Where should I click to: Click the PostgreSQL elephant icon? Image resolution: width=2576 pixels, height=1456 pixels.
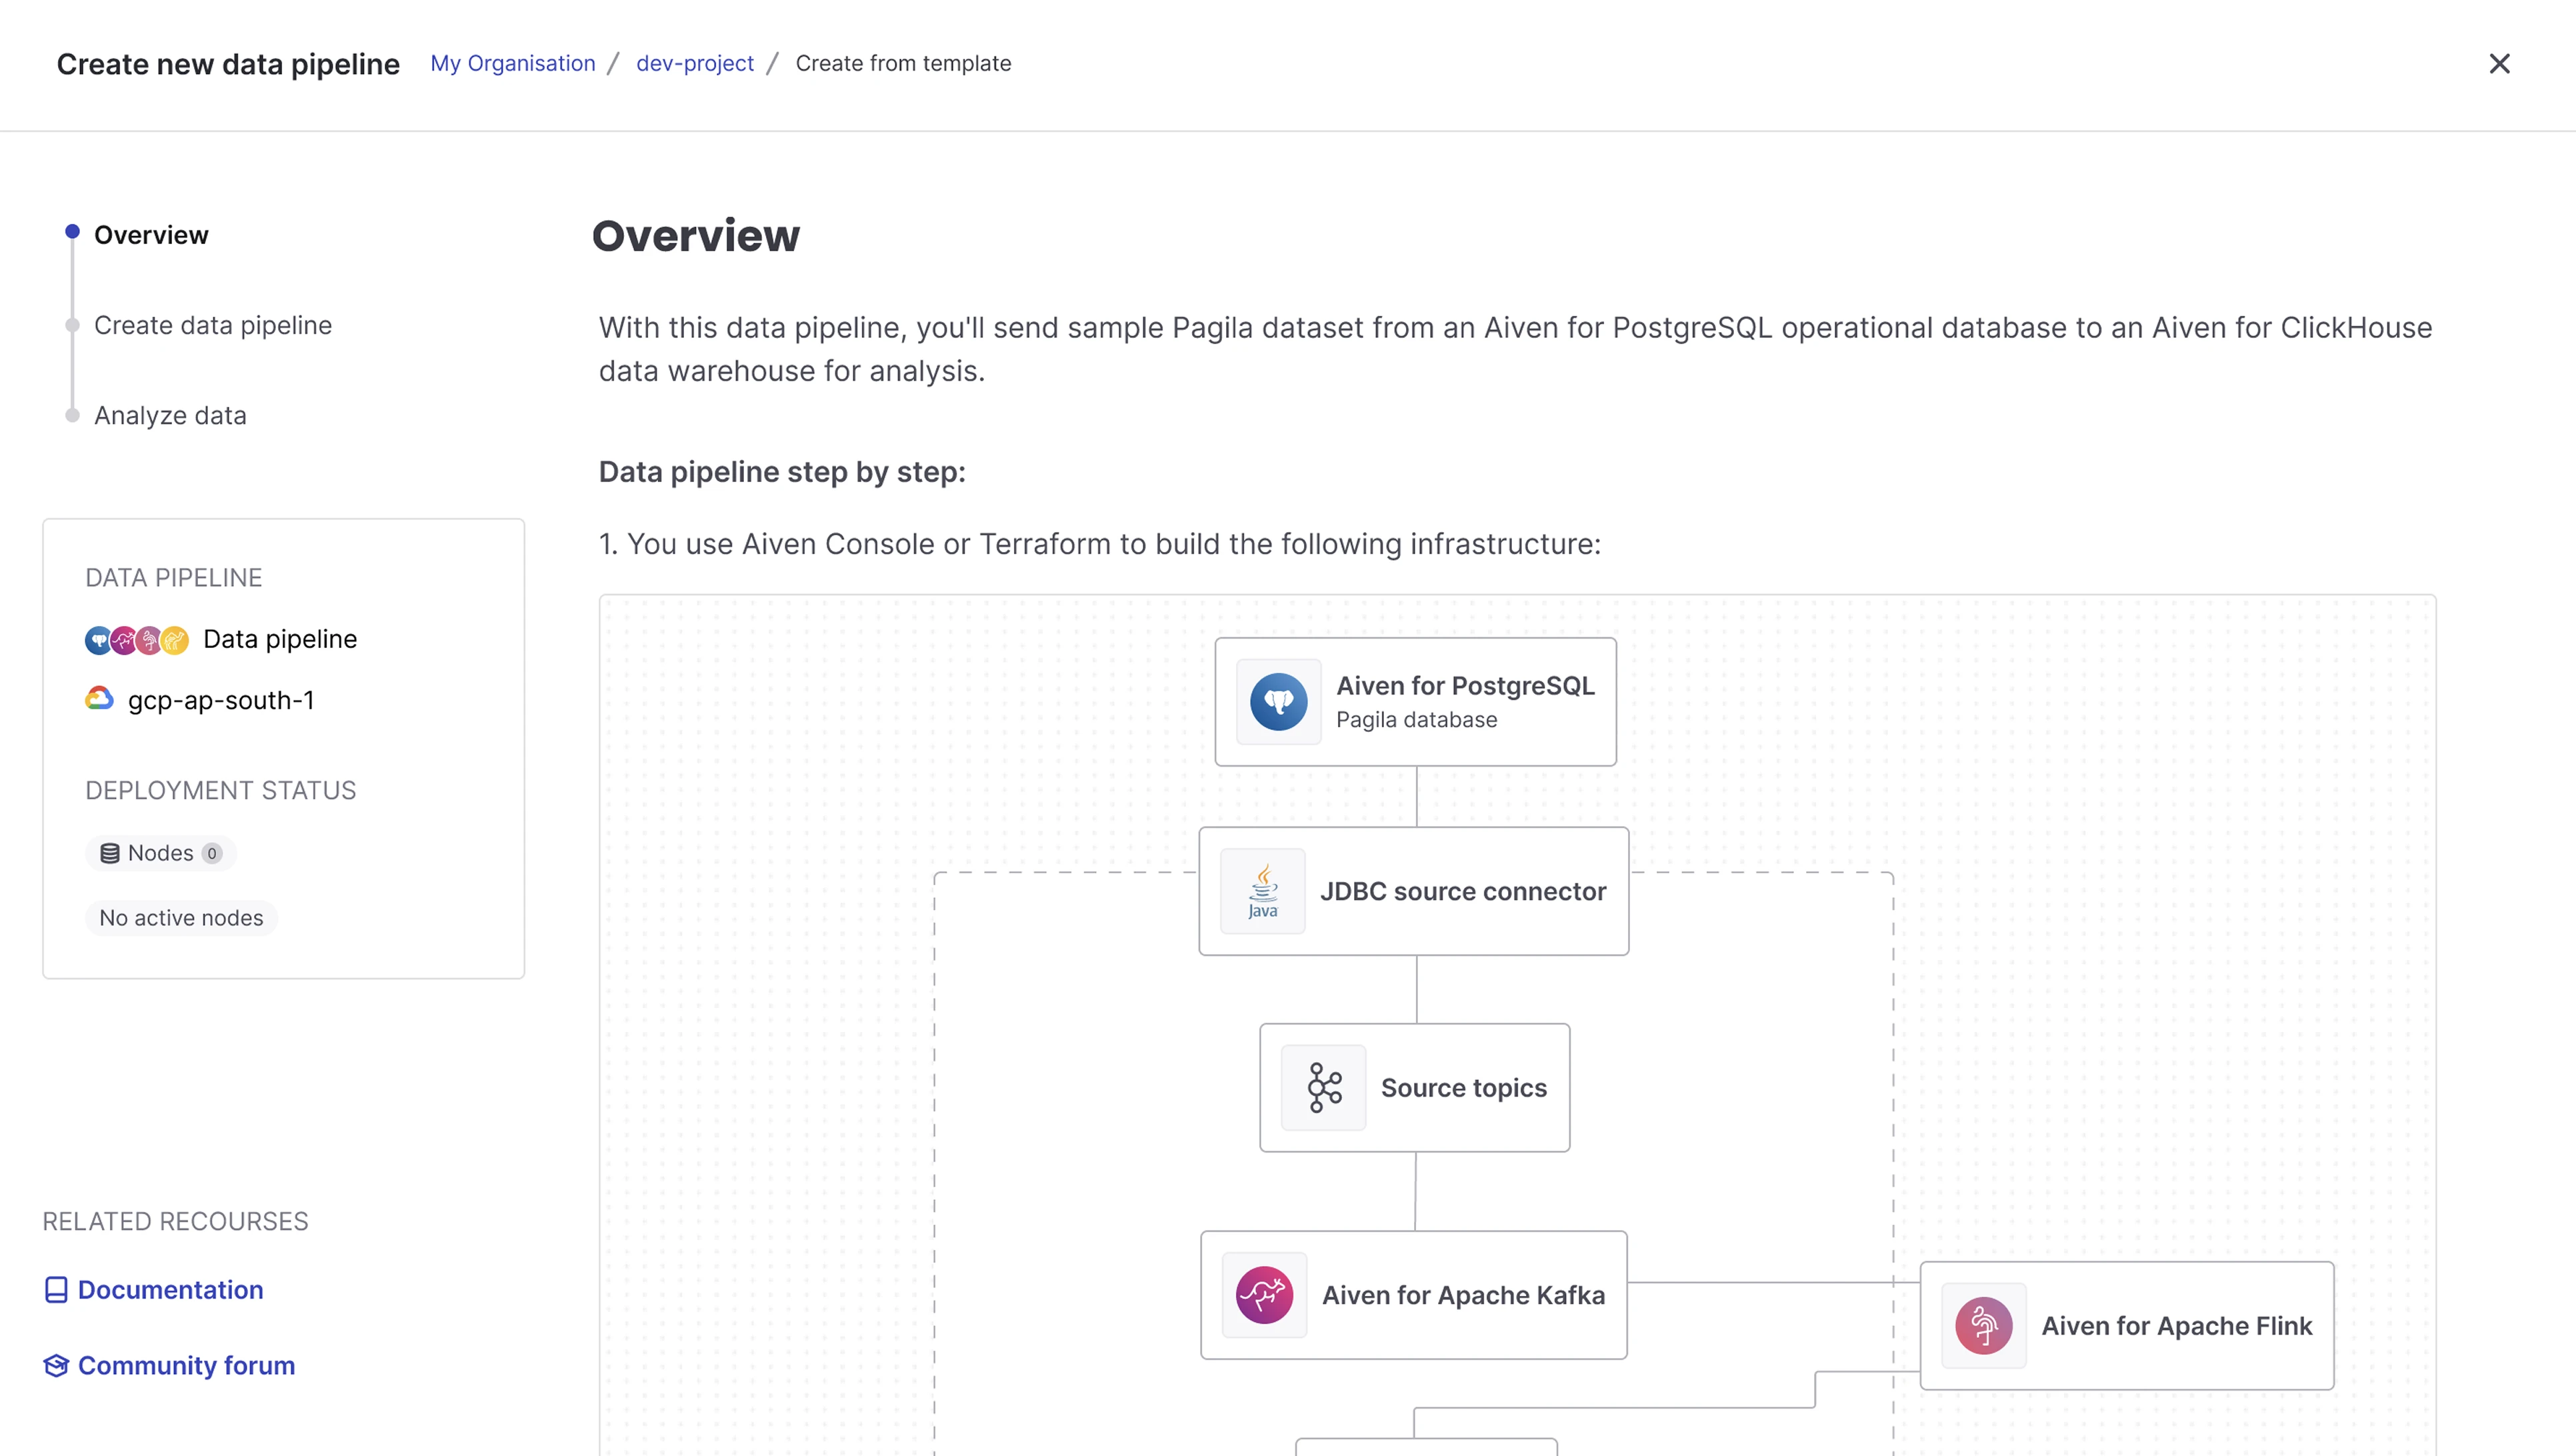(x=1278, y=702)
